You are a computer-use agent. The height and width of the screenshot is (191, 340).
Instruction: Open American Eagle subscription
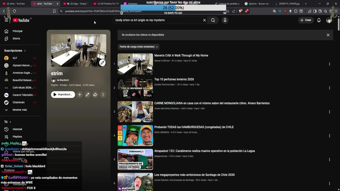point(20,73)
